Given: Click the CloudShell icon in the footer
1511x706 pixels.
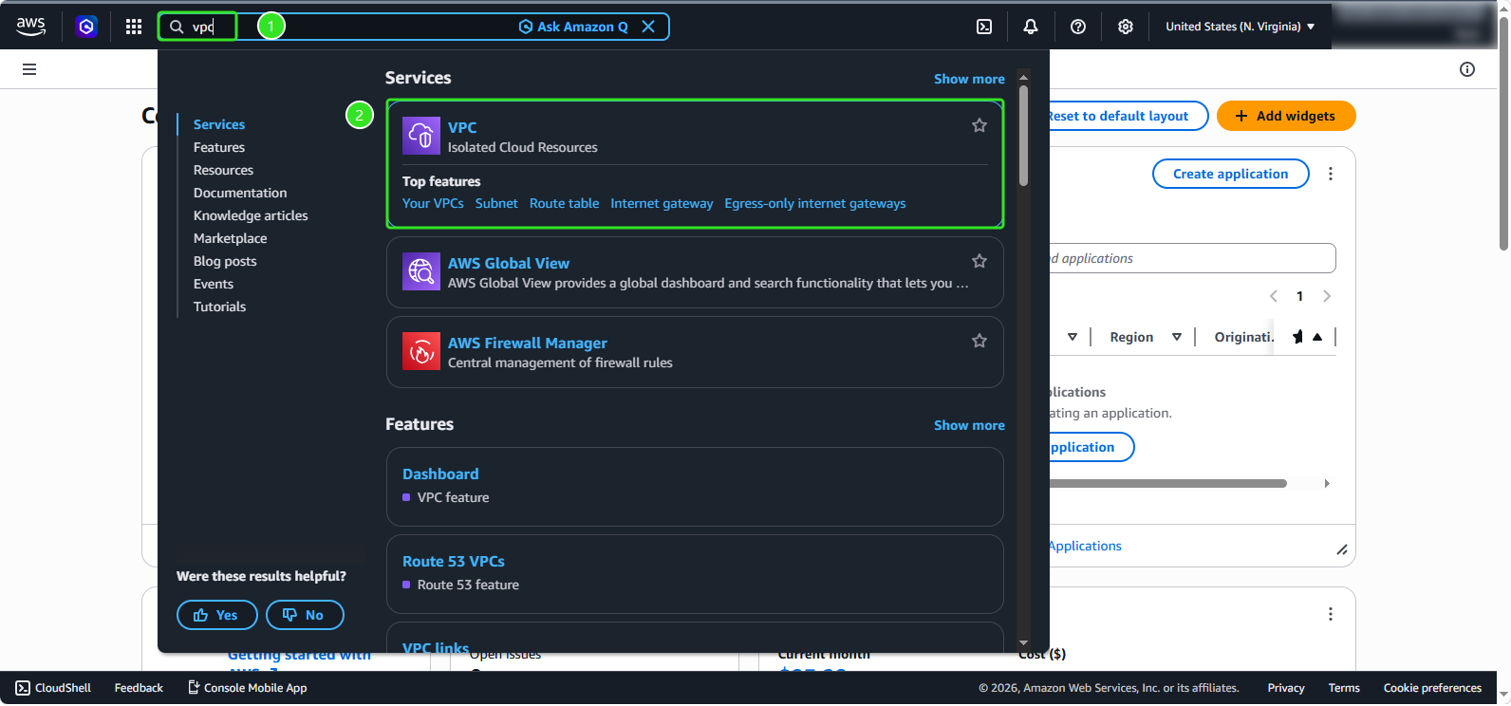Looking at the screenshot, I should (x=23, y=688).
